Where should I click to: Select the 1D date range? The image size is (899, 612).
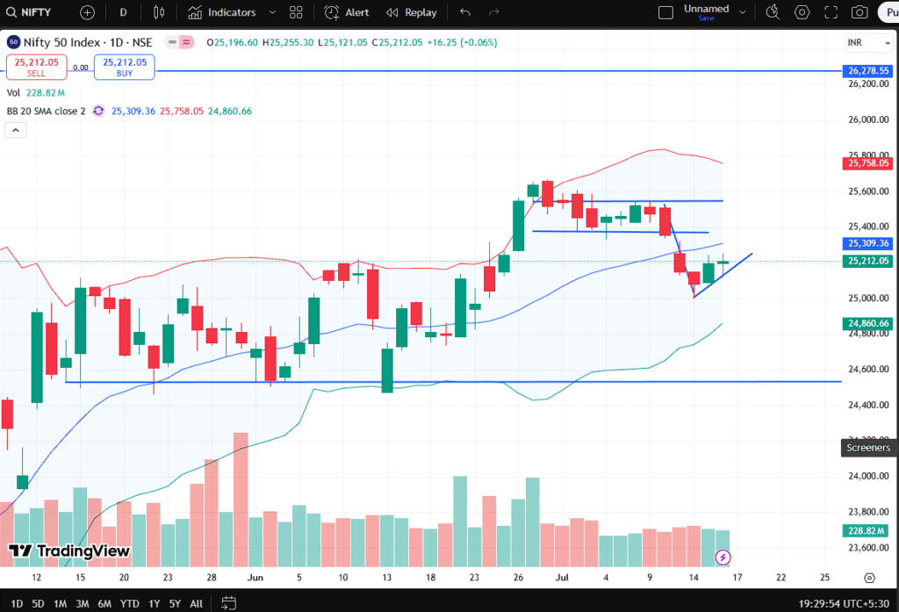click(x=18, y=603)
